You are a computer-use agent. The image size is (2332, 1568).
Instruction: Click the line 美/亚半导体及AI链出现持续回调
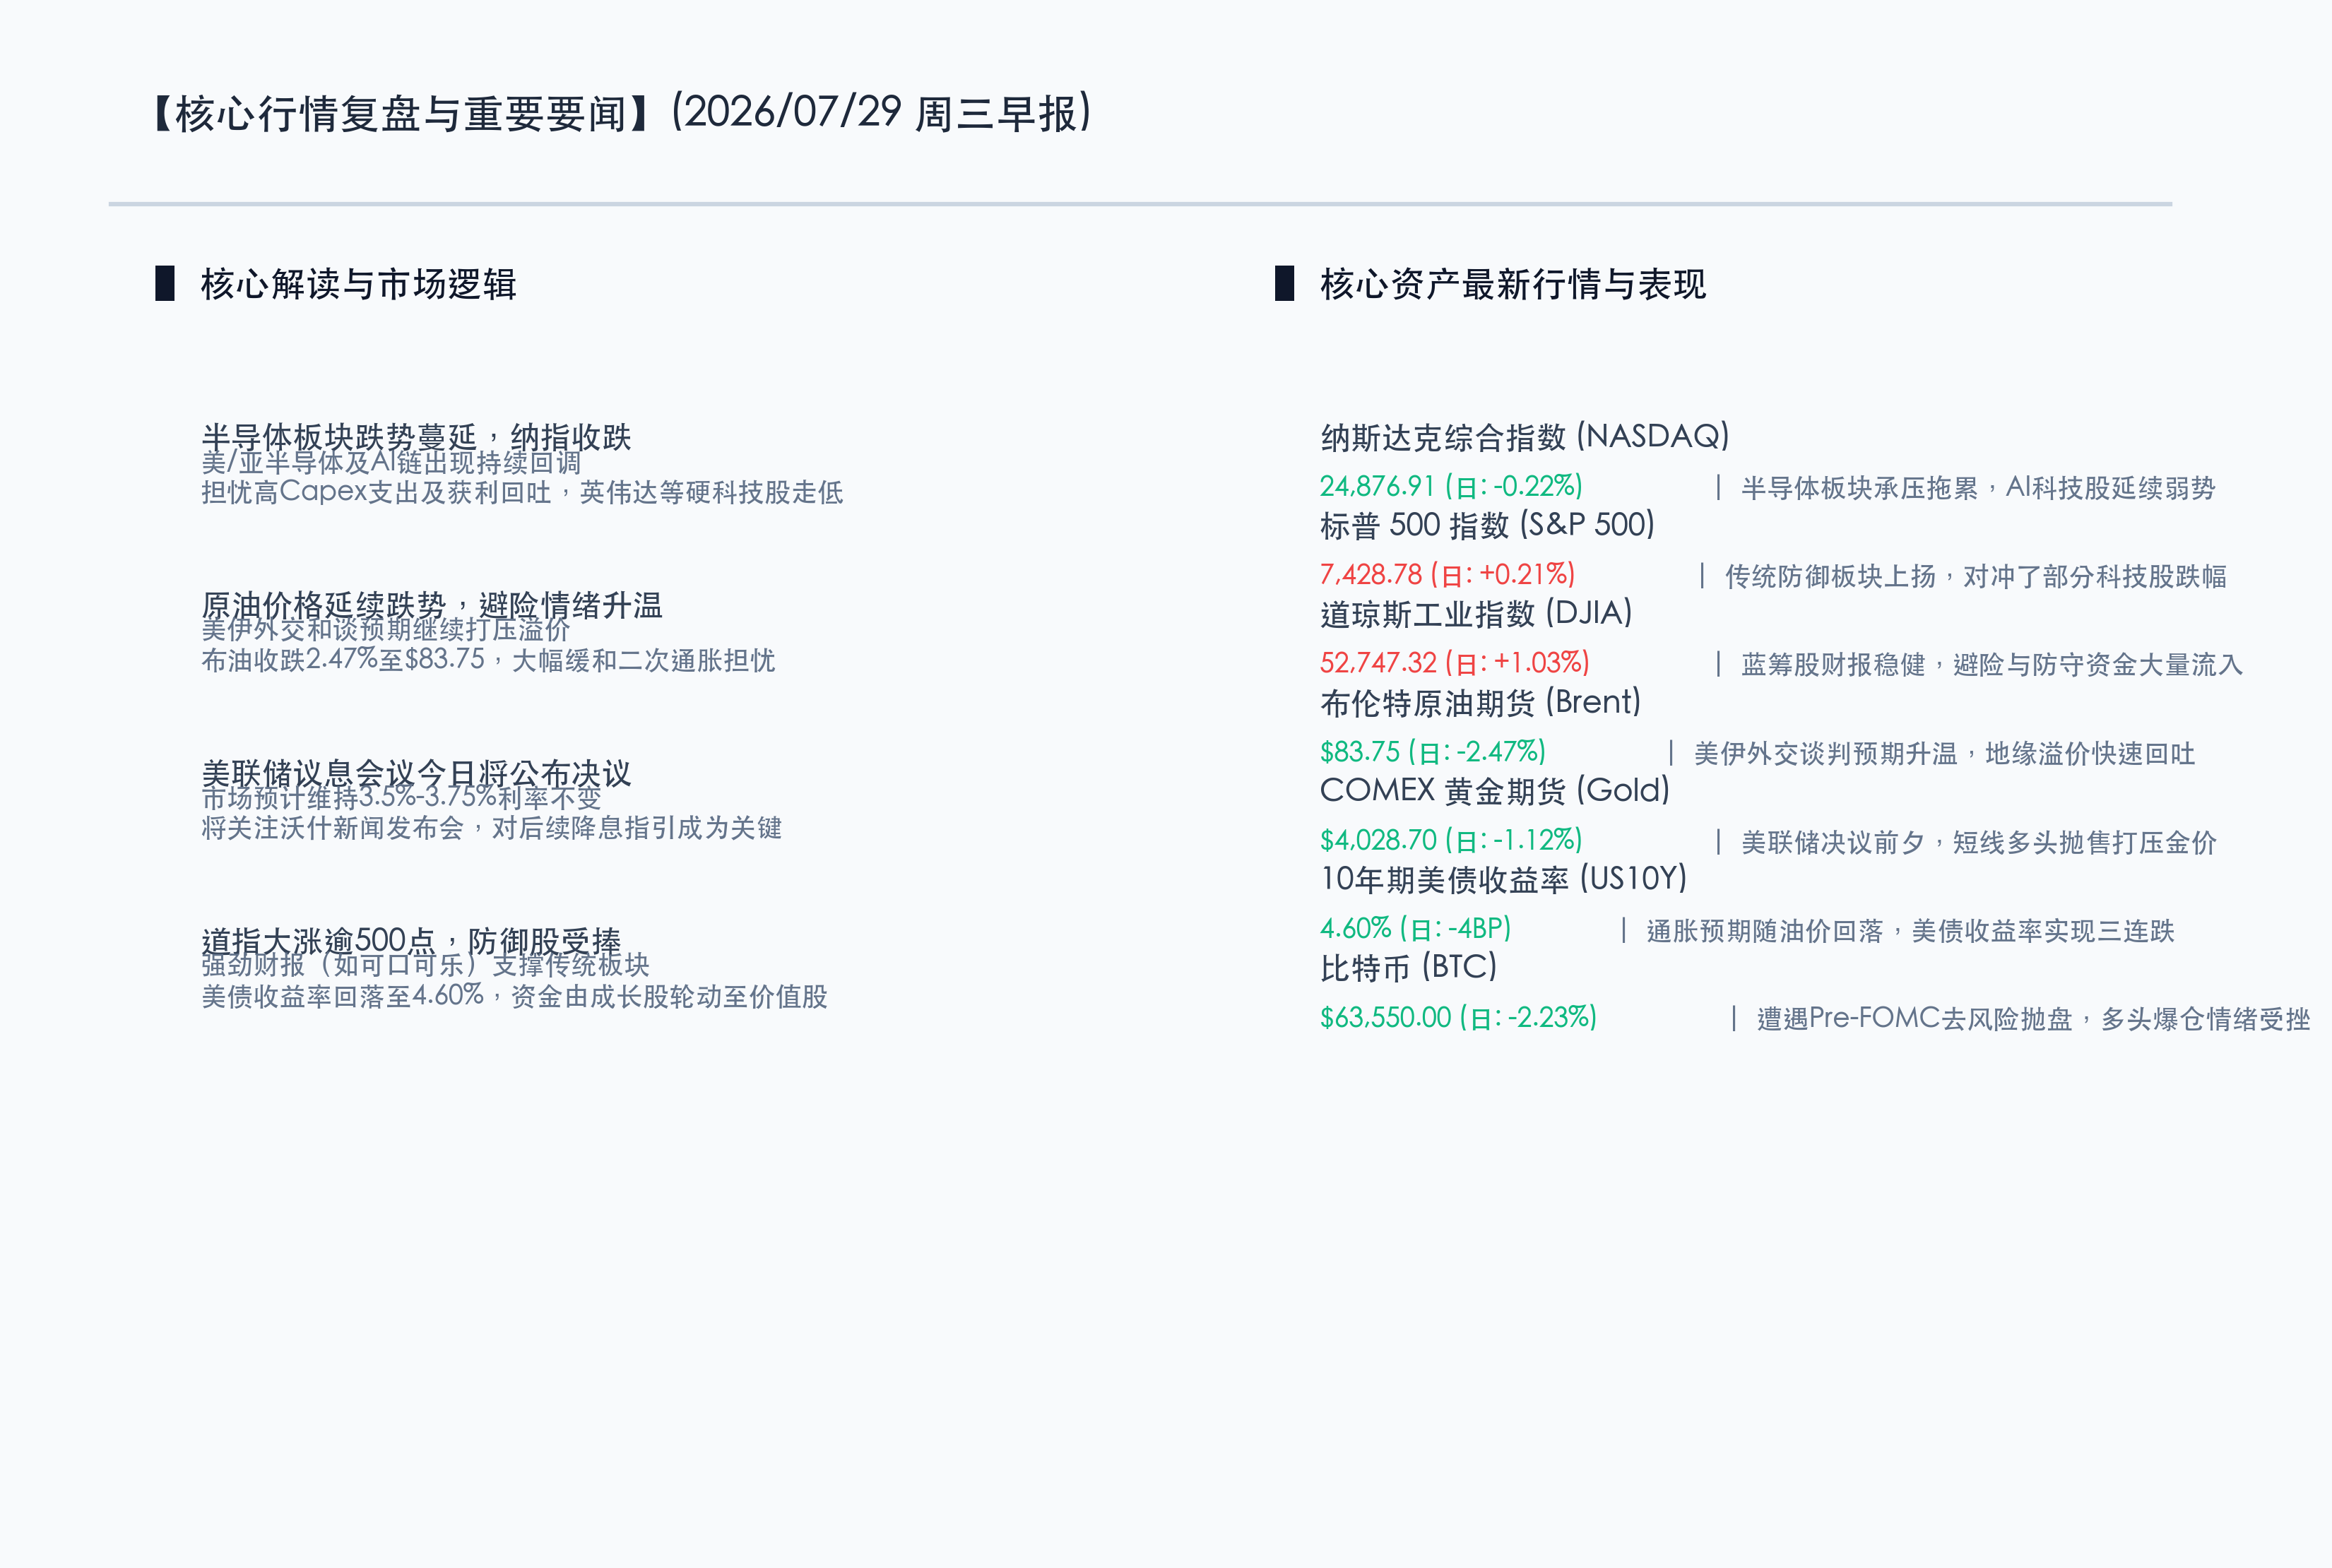coord(391,462)
